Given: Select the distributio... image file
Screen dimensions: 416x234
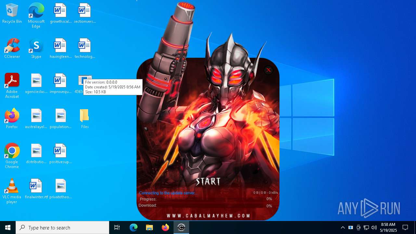Looking at the screenshot, I should tap(36, 154).
